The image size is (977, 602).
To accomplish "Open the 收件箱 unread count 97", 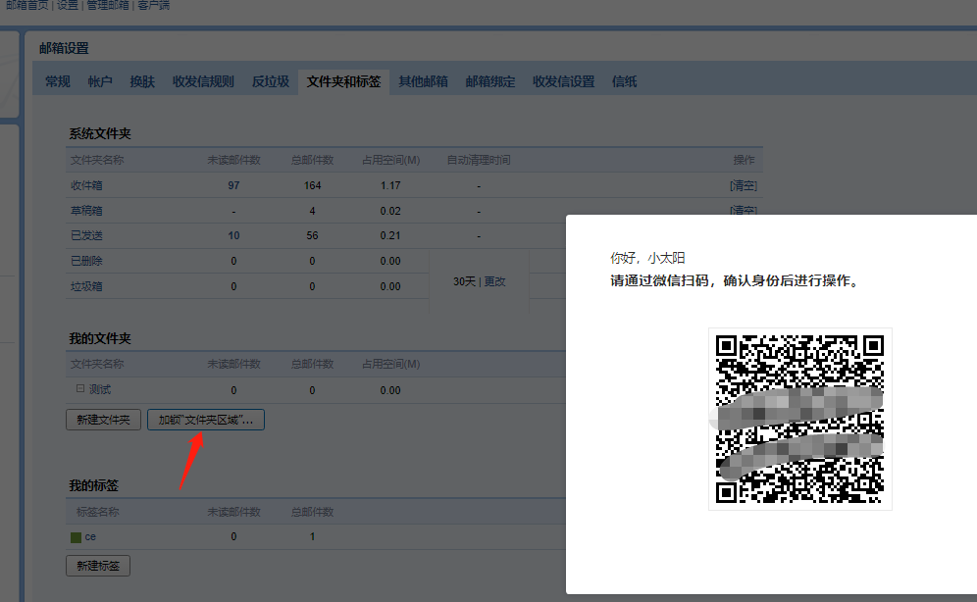I will pos(233,185).
